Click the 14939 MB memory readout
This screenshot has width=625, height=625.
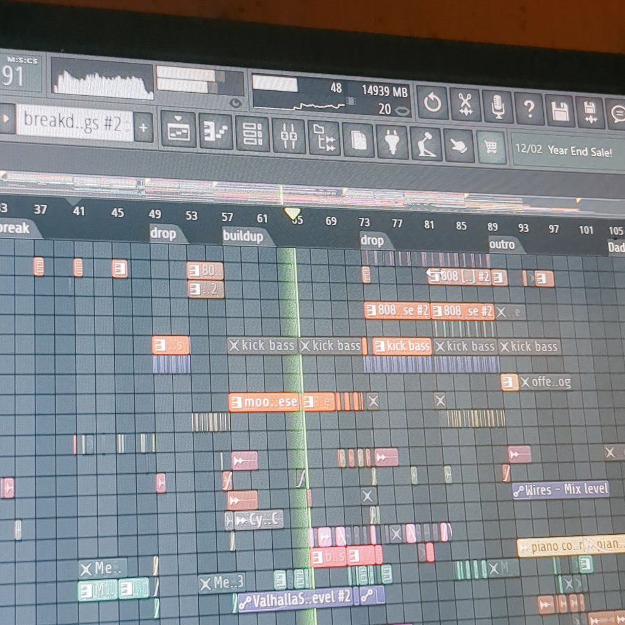(385, 91)
